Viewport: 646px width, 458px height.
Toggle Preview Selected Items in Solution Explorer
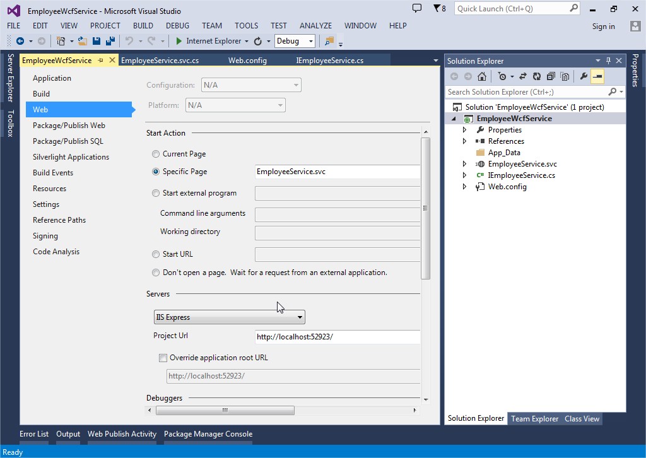tap(597, 76)
